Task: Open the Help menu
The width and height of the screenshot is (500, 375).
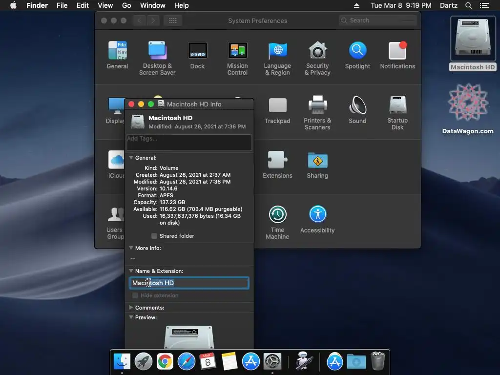Action: pos(182,5)
